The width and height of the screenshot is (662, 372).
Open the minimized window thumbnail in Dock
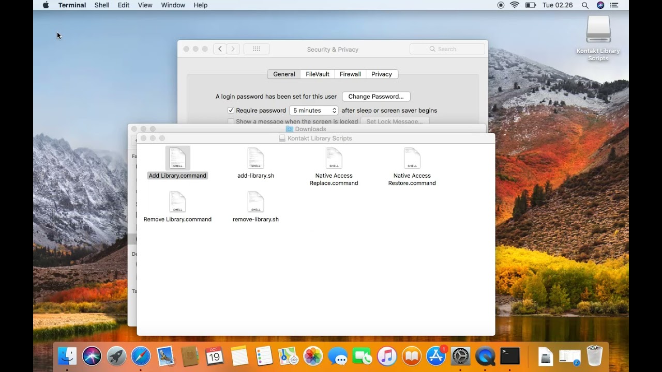pos(570,356)
